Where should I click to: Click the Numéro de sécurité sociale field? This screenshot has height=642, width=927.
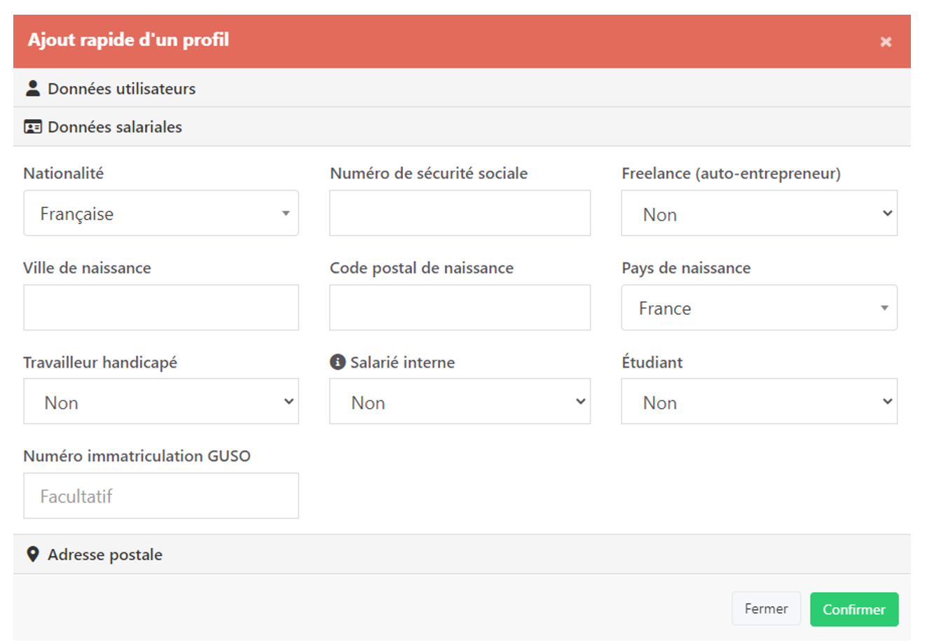[460, 214]
